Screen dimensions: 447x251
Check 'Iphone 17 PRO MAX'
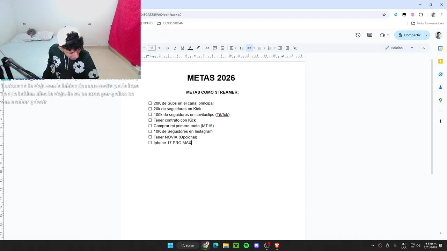tap(150, 143)
